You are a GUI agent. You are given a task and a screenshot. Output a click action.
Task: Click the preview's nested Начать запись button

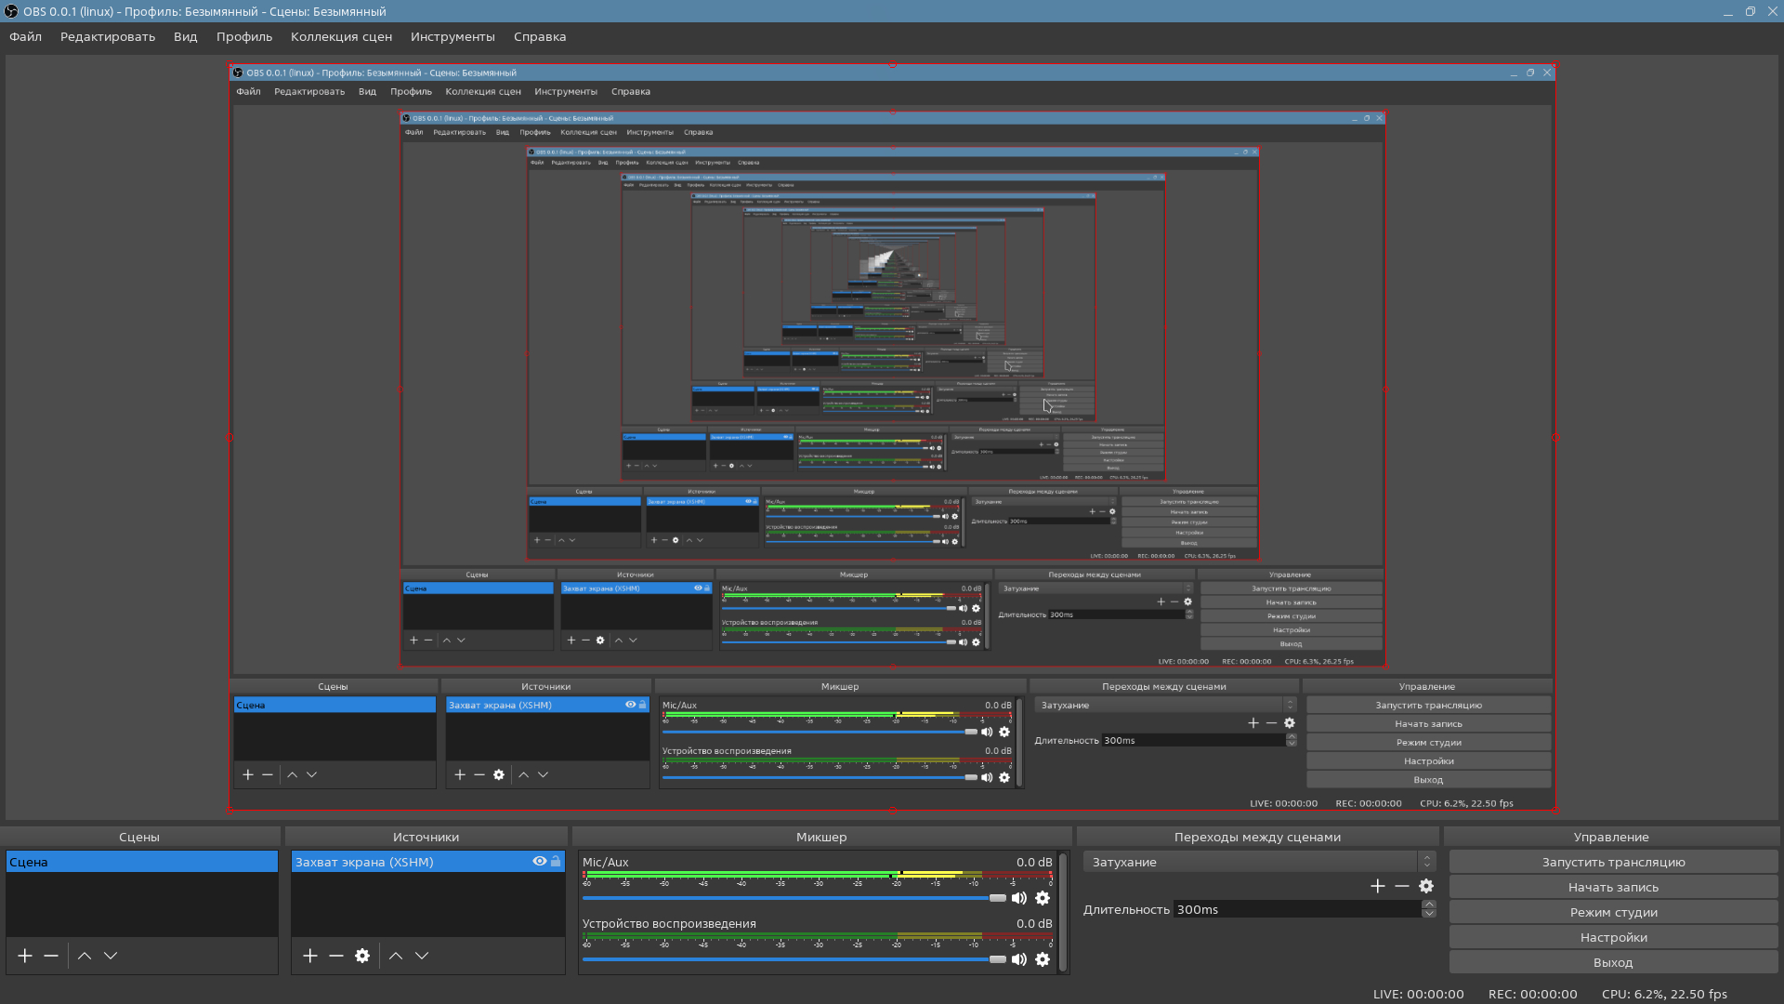point(1428,724)
